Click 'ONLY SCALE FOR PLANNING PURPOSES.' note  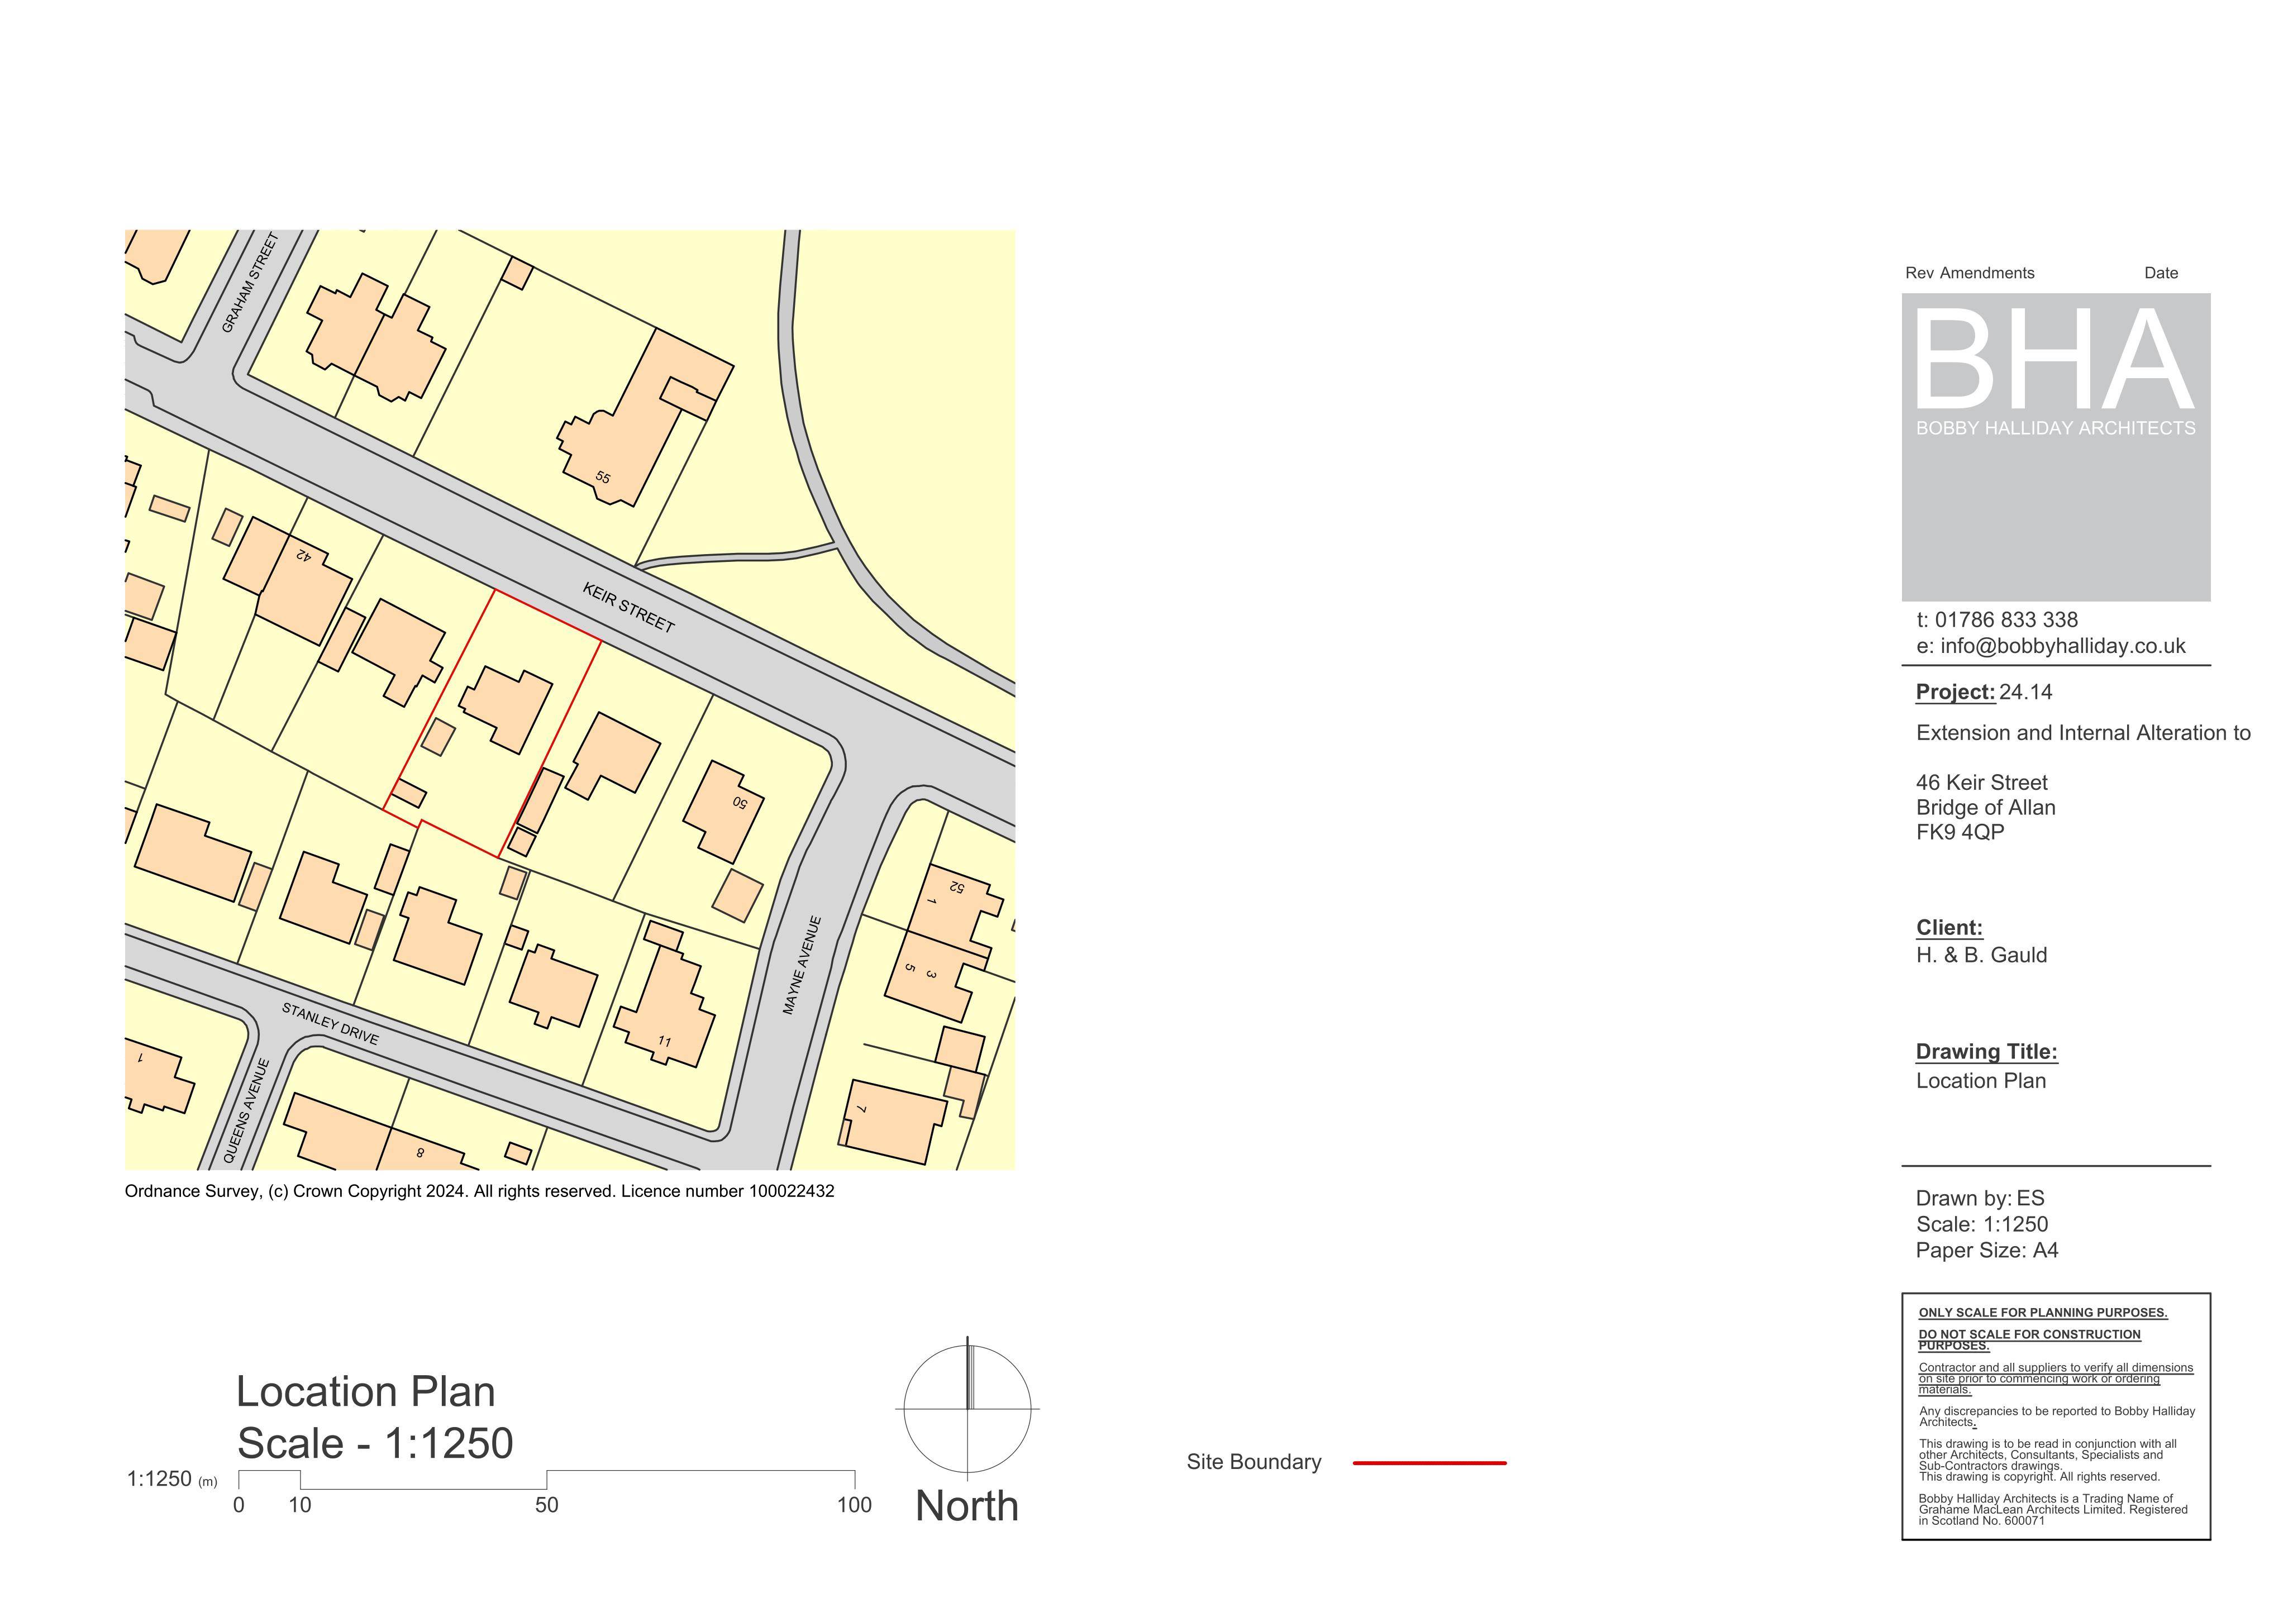pos(2043,1312)
